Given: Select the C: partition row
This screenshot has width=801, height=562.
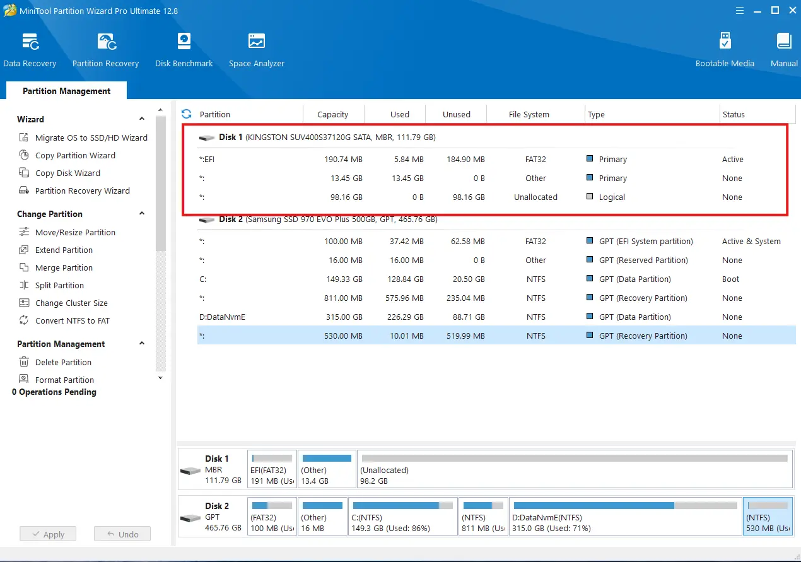Looking at the screenshot, I should pyautogui.click(x=496, y=279).
